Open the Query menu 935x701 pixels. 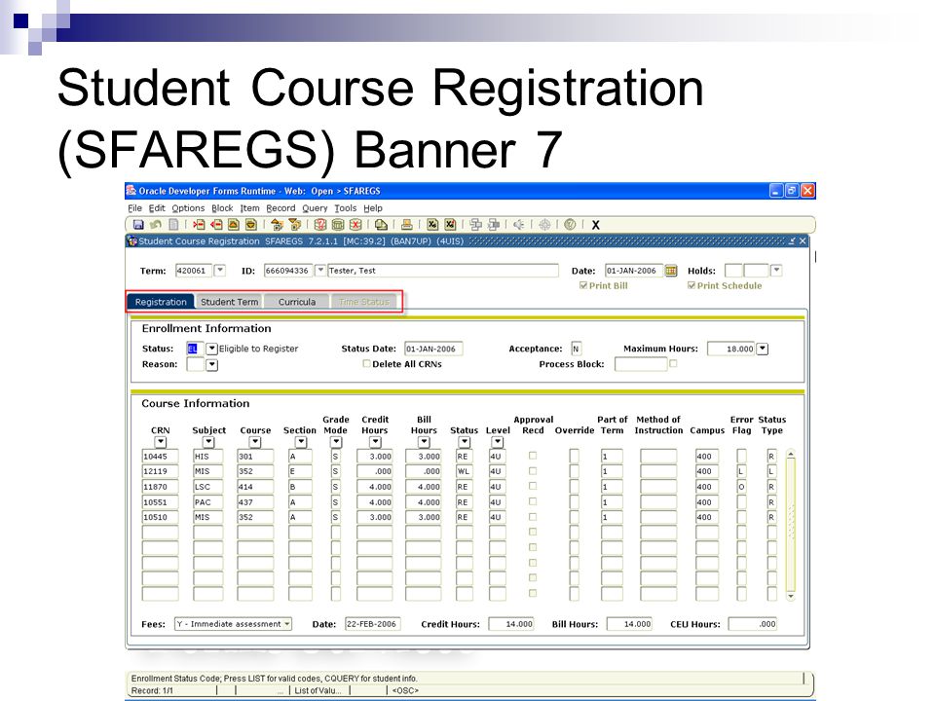coord(315,208)
